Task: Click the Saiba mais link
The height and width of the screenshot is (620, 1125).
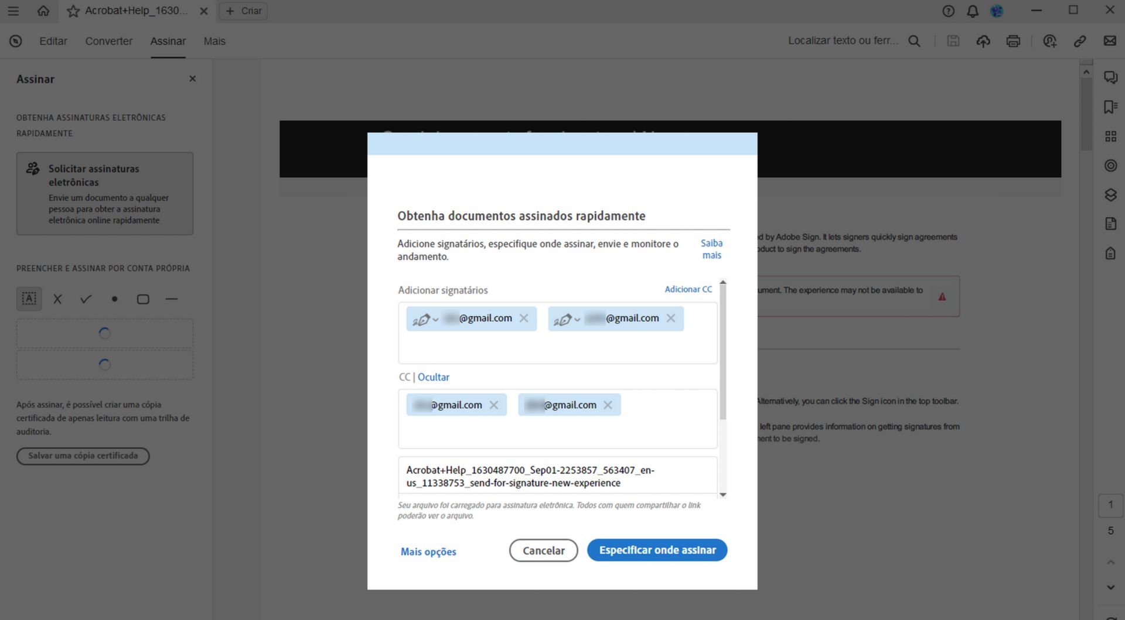Action: pyautogui.click(x=711, y=249)
